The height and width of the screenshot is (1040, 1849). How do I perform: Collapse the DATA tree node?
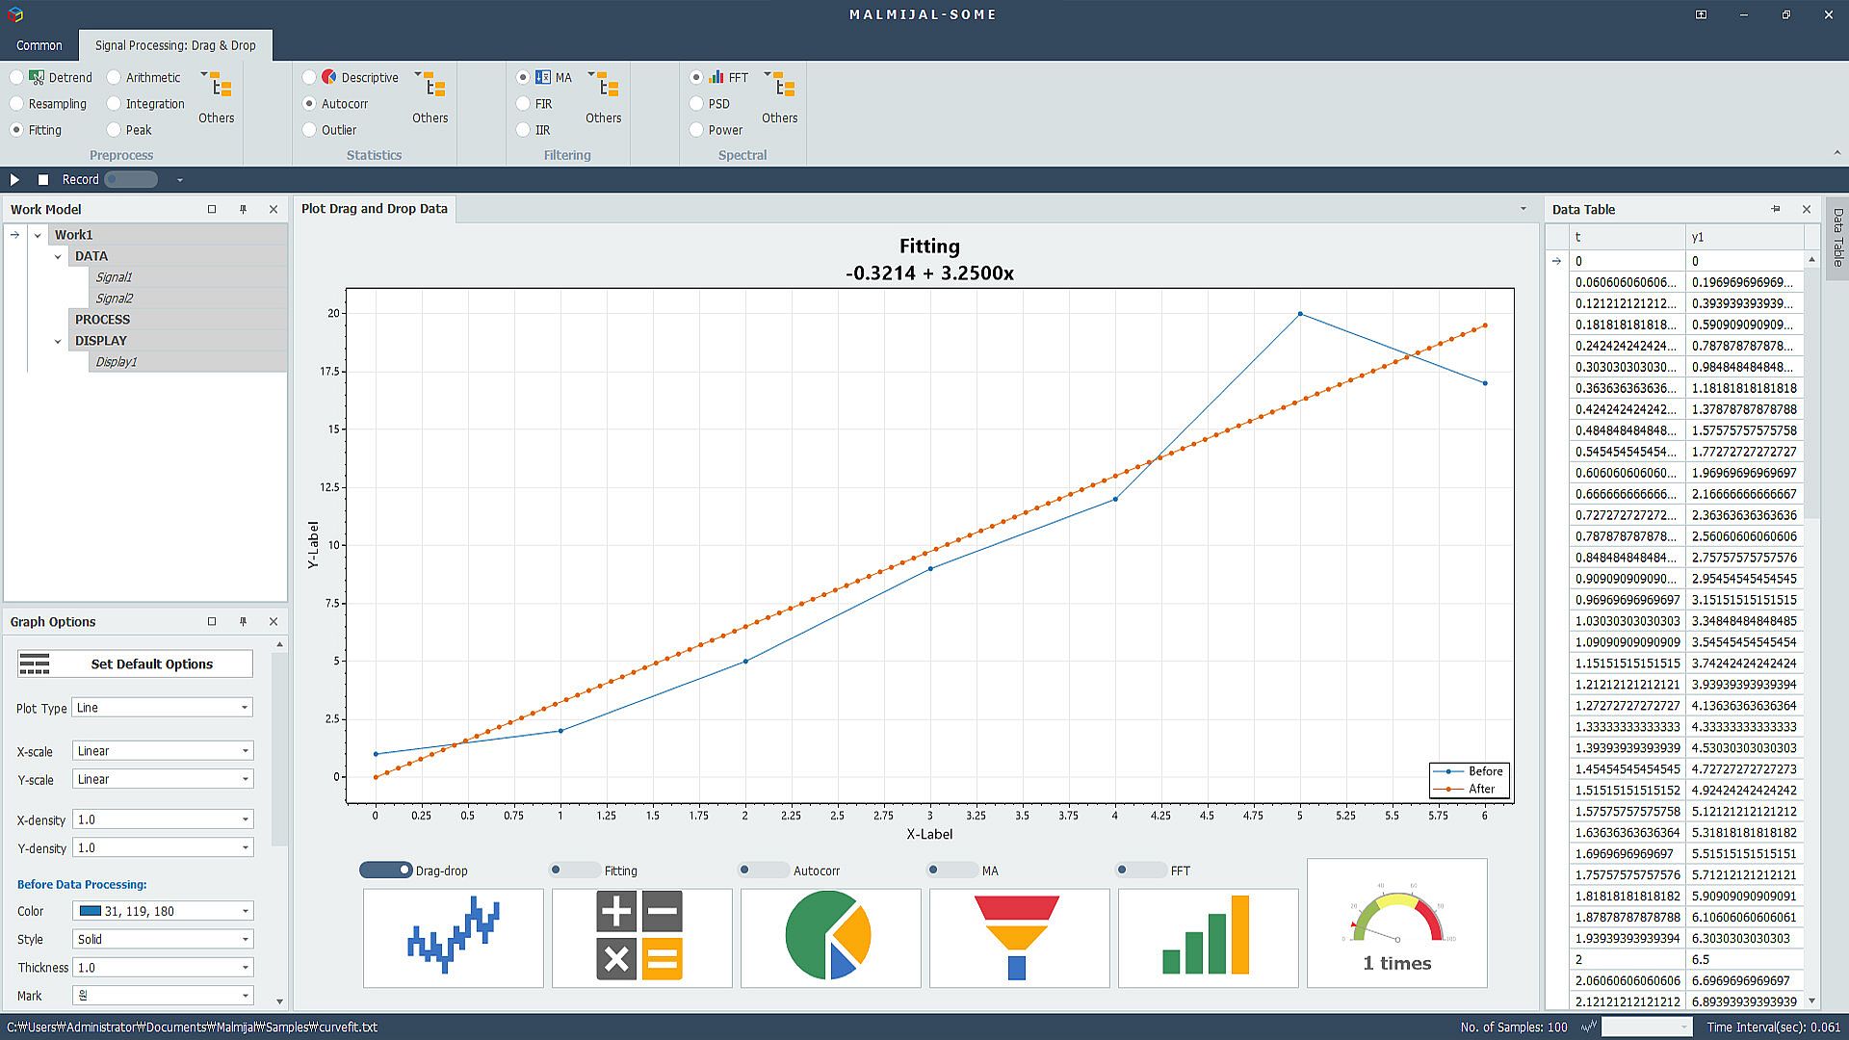(58, 256)
